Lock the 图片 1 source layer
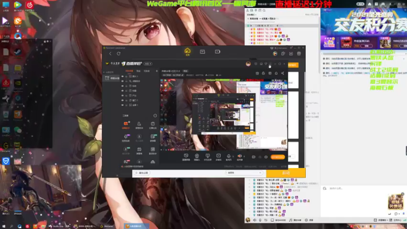Screen dimensions: 407x229 click(x=126, y=76)
